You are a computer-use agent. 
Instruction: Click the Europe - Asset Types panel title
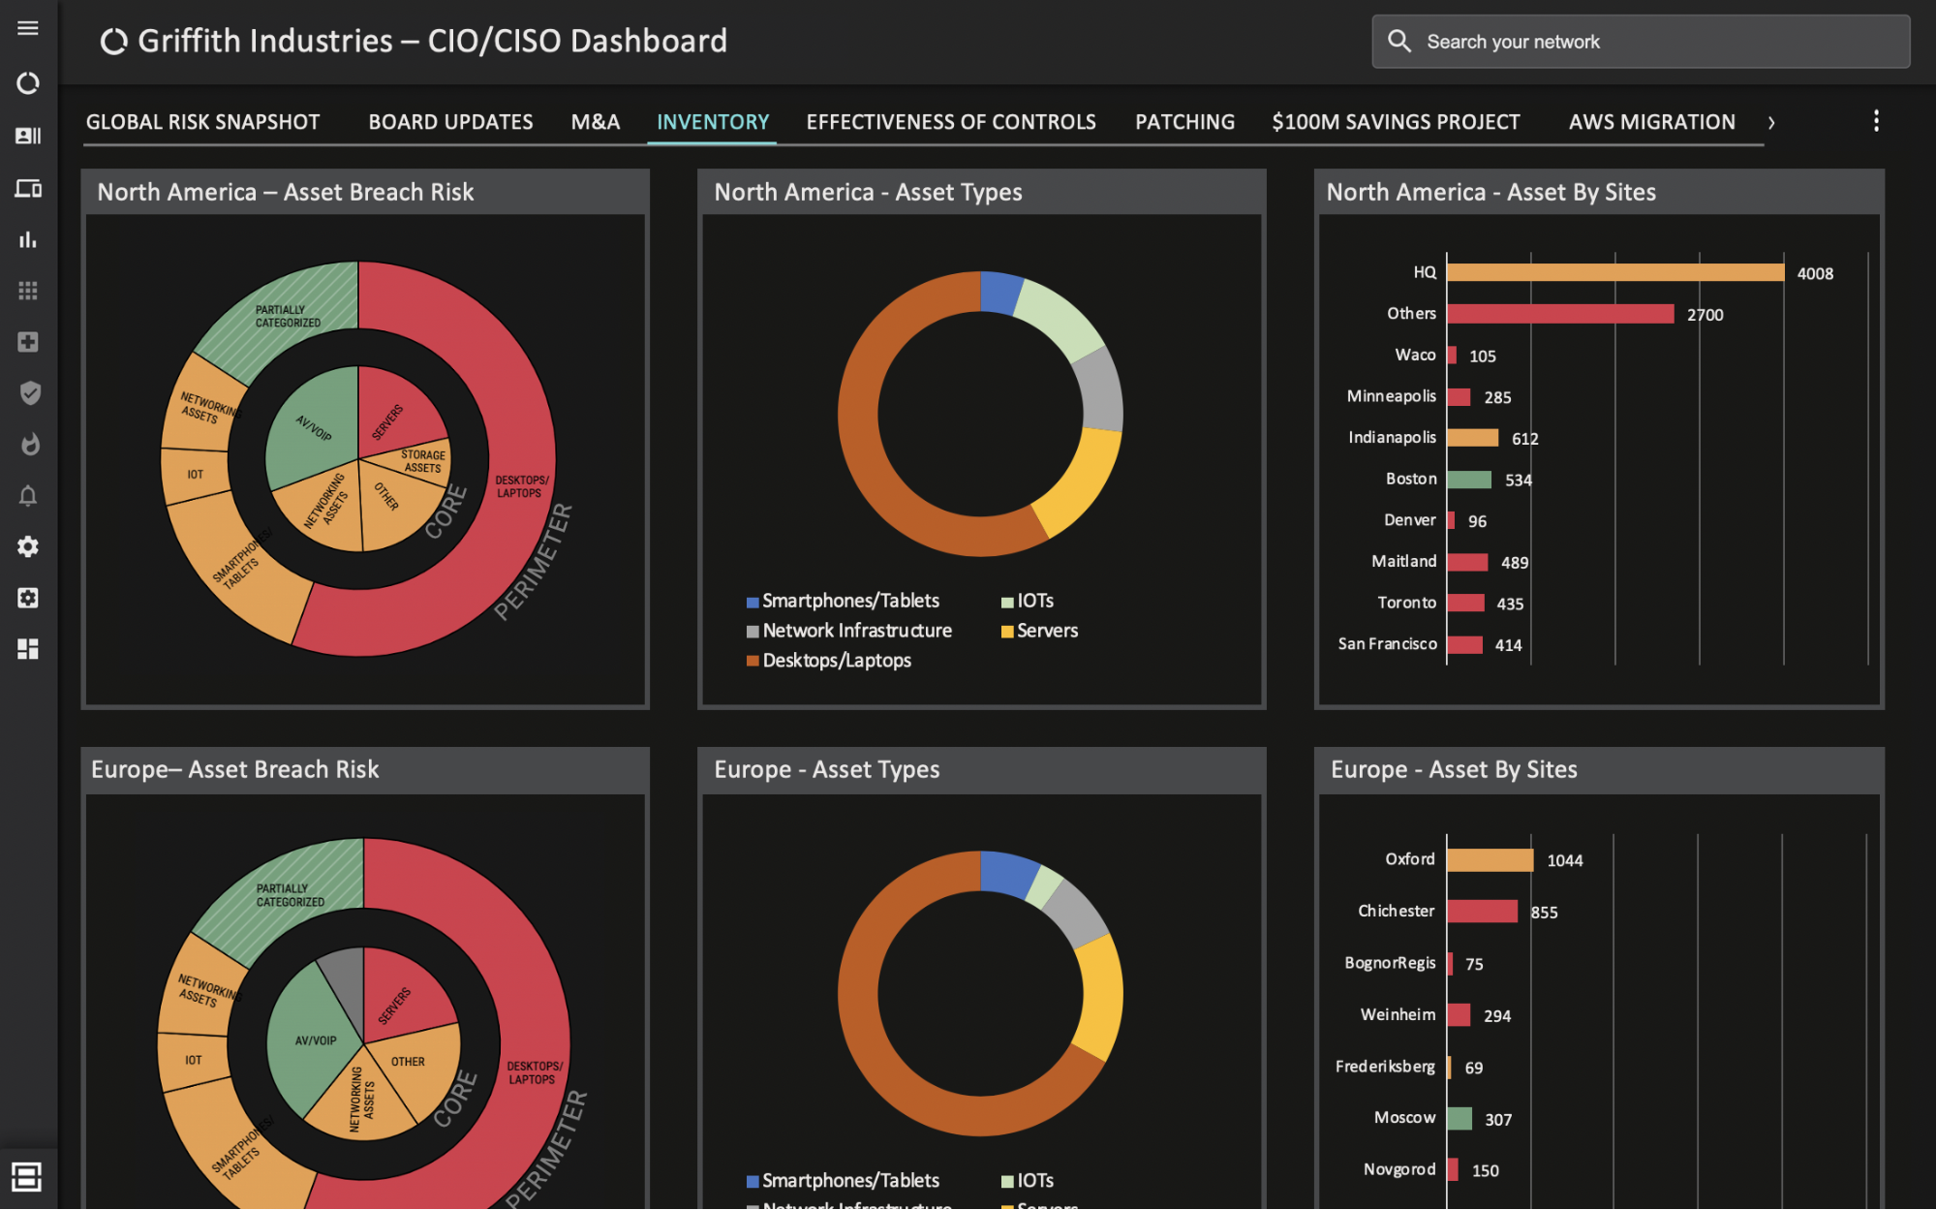[x=827, y=770]
